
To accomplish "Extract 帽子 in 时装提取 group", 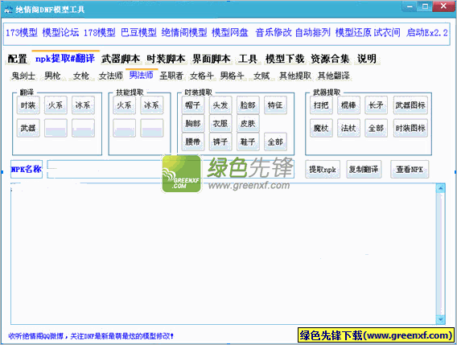I will coord(192,105).
